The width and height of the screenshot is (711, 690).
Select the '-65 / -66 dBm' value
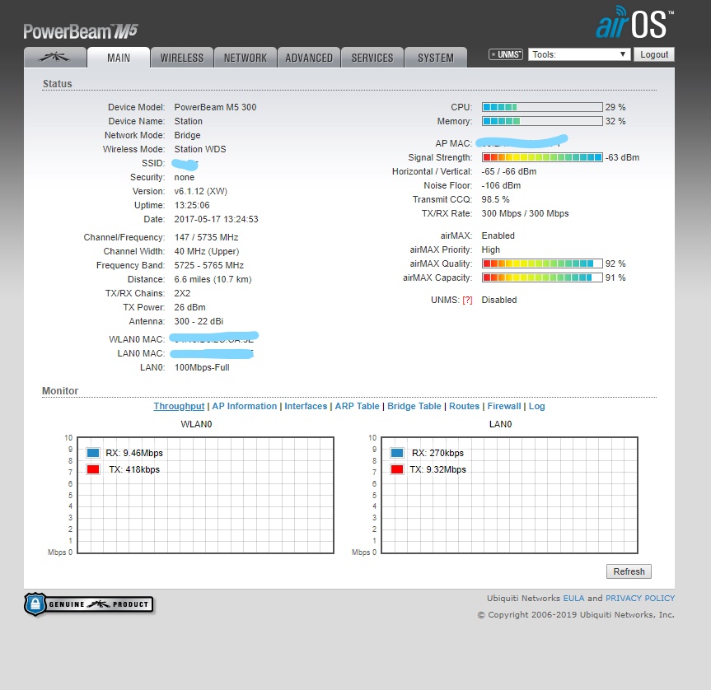tap(509, 172)
